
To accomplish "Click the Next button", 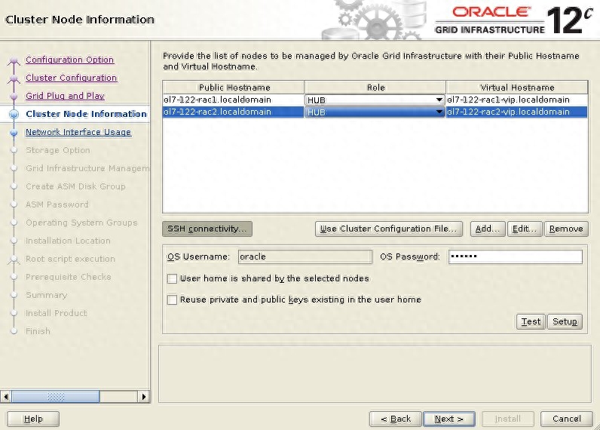I will (x=448, y=419).
